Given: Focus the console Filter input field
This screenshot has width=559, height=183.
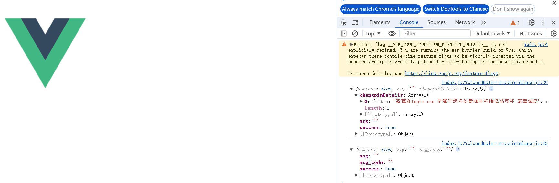Looking at the screenshot, I should 437,34.
